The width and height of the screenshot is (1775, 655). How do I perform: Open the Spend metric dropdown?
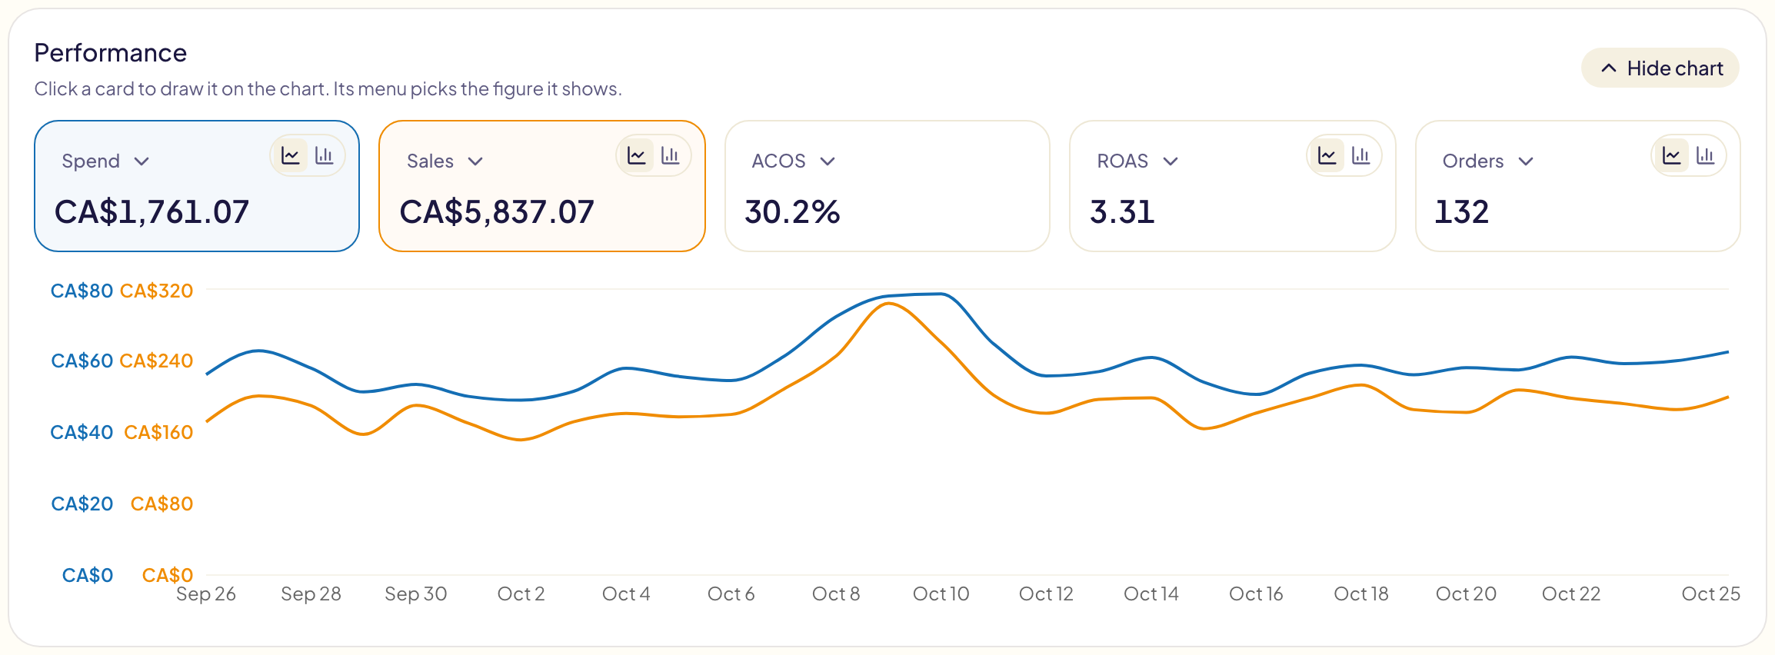[105, 161]
